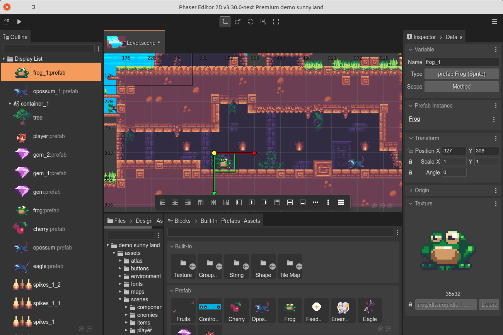This screenshot has width=503, height=335.
Task: Arrange selected objects in a column
Action: click(328, 202)
